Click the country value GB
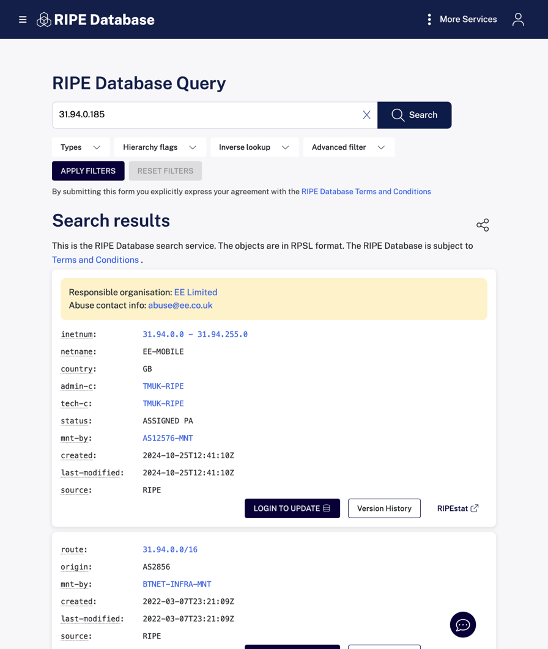 pyautogui.click(x=147, y=369)
